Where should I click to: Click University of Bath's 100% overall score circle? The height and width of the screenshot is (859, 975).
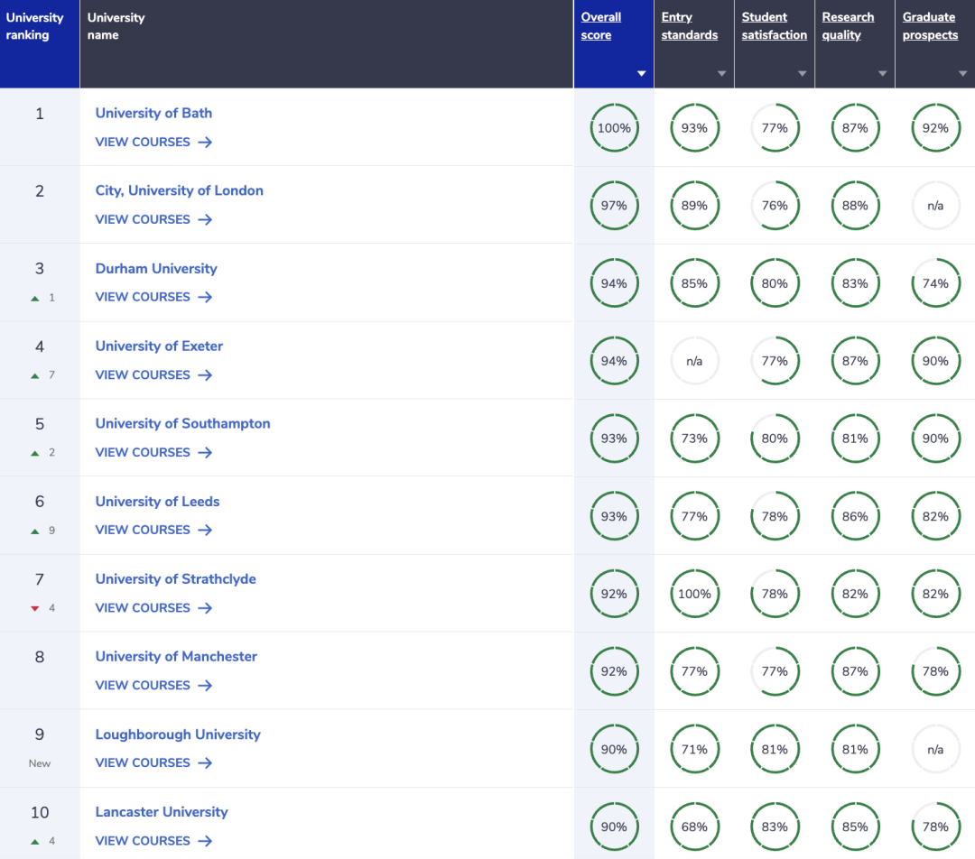[x=614, y=128]
